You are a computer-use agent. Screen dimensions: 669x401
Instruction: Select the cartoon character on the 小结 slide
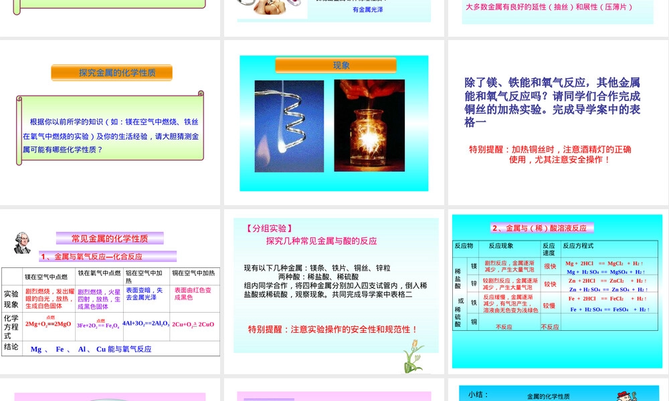tap(626, 396)
